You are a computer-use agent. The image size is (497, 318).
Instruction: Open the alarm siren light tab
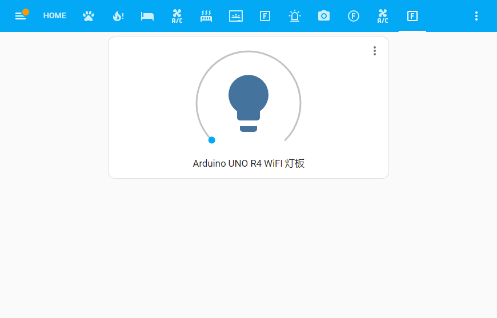[x=294, y=16]
